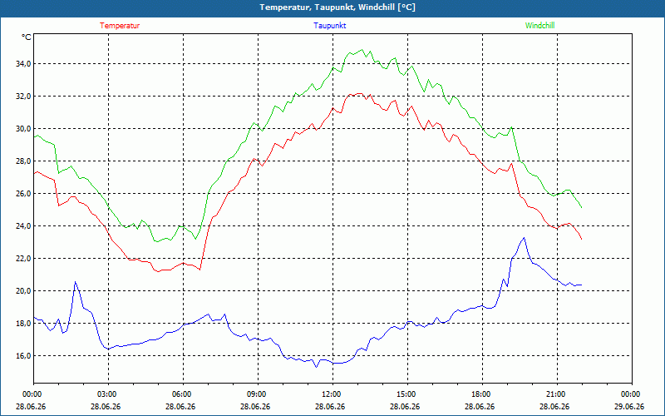Image resolution: width=665 pixels, height=416 pixels.
Task: Click the 22,0 y-axis value
Action: tap(23, 259)
